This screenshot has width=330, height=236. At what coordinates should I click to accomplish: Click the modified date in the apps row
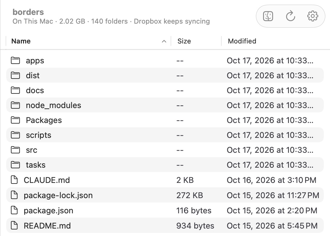(270, 61)
